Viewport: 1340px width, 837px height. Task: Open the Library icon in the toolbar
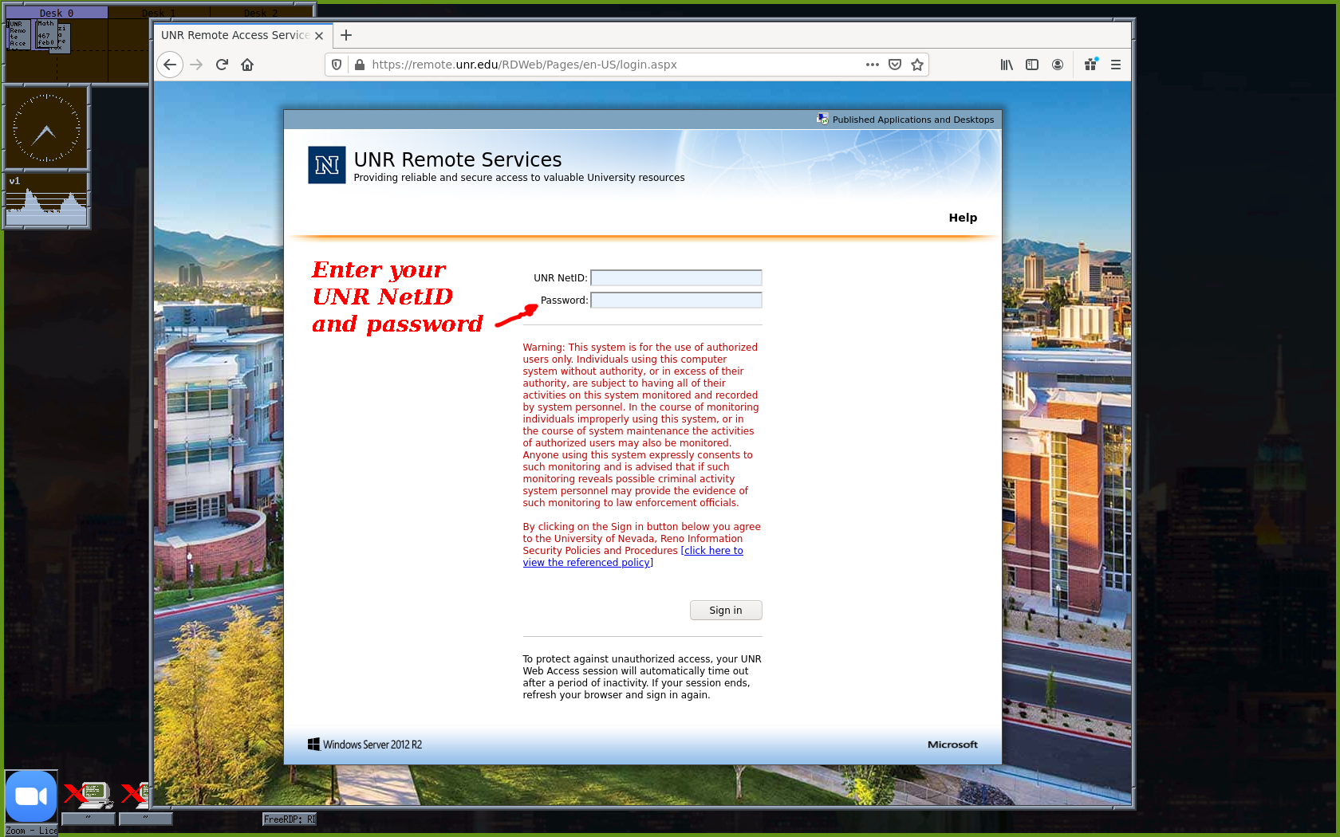tap(1007, 65)
